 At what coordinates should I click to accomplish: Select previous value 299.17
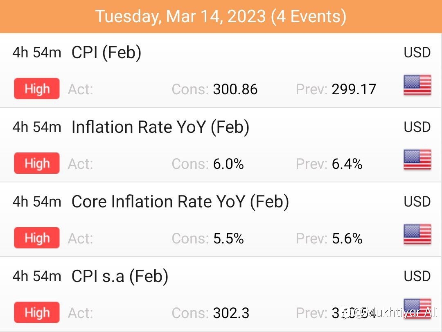[354, 89]
